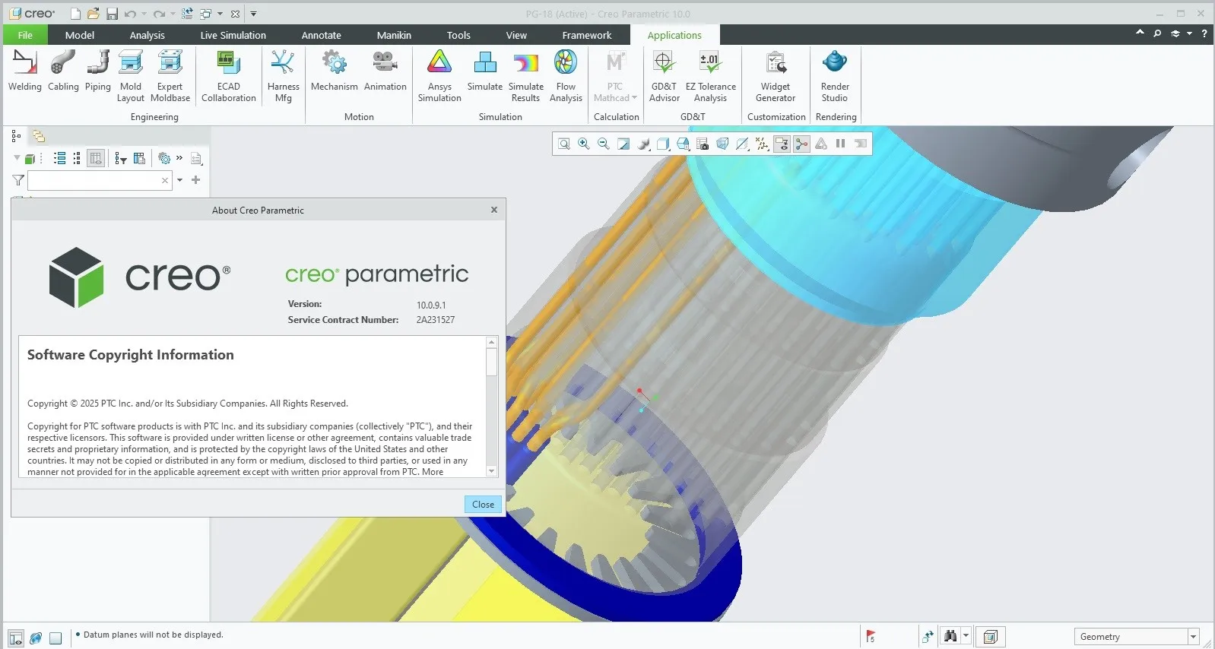
Task: Launch the Cabling application
Action: 63,71
